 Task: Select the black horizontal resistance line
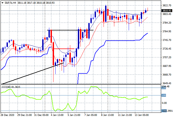(70, 30)
